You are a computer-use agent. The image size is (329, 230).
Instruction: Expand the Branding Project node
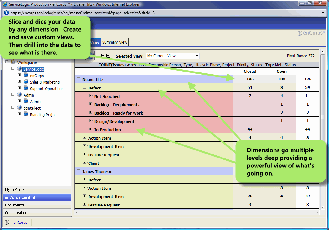pos(19,114)
